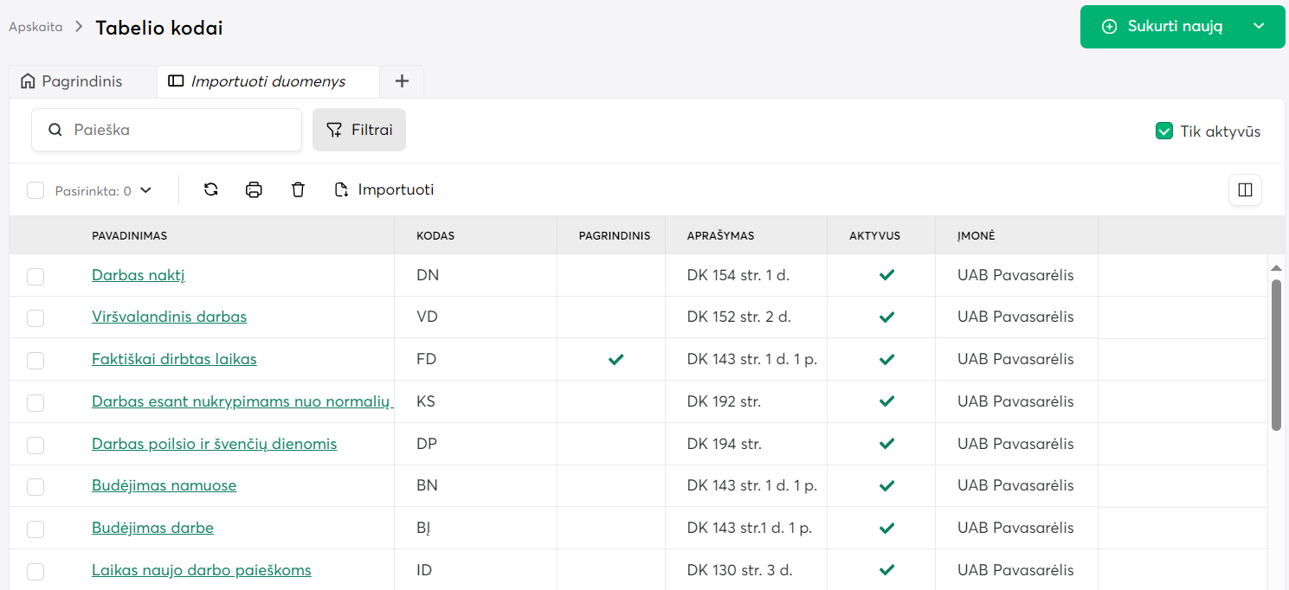Sort by the Pavadinimas column header

(130, 235)
